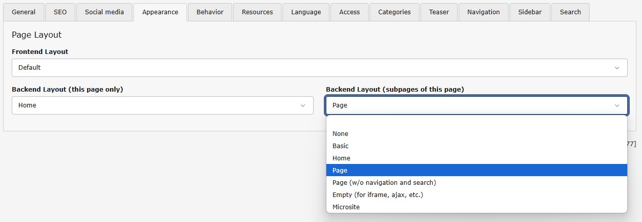Viewport: 642px width, 222px height.
Task: Expand the Frontend Layout dropdown
Action: 319,68
